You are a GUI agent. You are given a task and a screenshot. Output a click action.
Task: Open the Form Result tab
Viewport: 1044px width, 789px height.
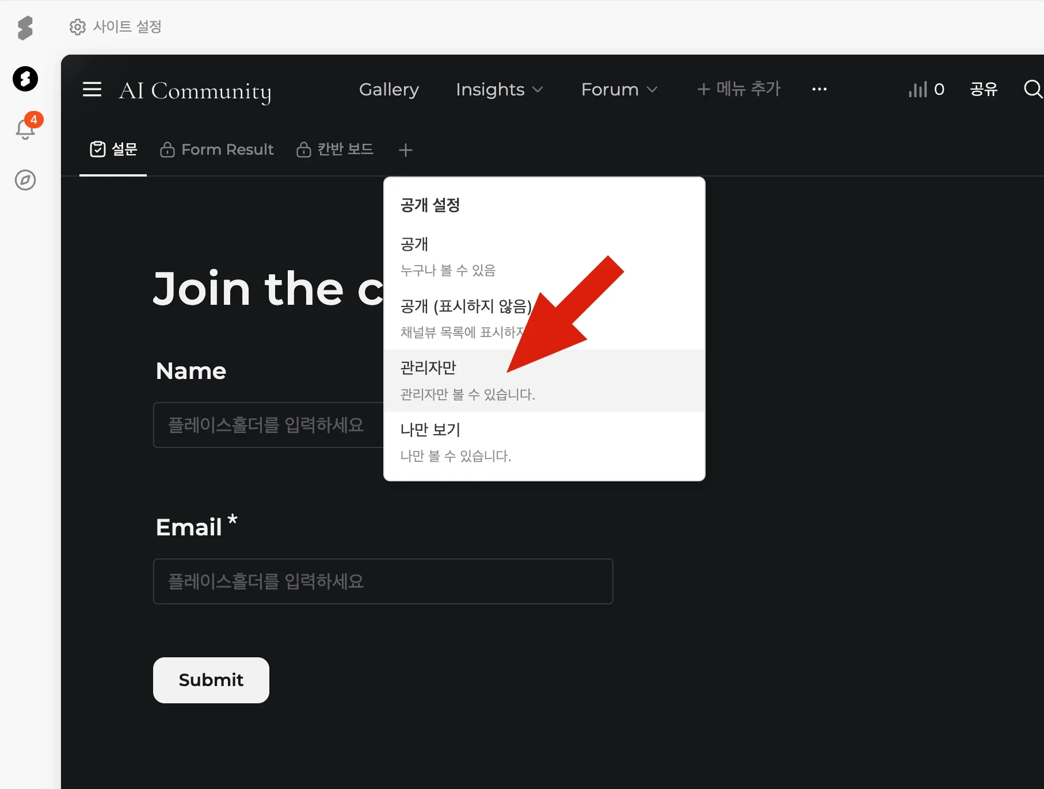tap(217, 150)
